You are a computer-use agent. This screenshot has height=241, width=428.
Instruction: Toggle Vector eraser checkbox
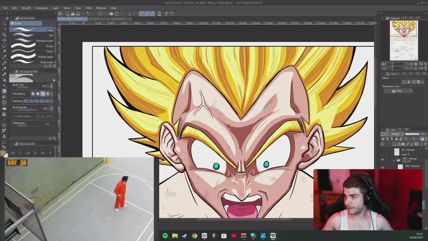pos(14,116)
